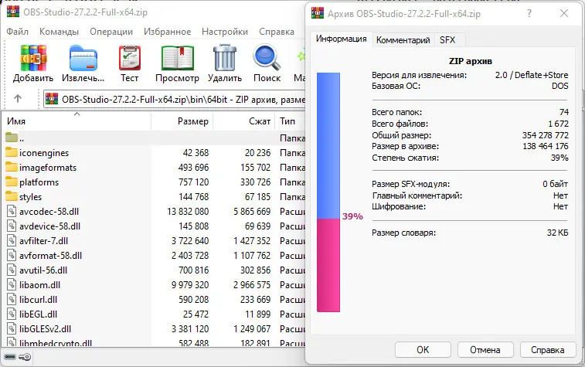Click size value 13 832 080
Screen dimensions: 585x367
[x=188, y=212]
